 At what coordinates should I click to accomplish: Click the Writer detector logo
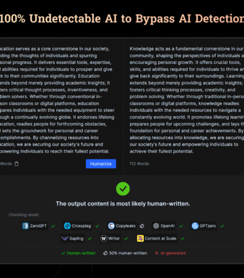tap(104, 238)
